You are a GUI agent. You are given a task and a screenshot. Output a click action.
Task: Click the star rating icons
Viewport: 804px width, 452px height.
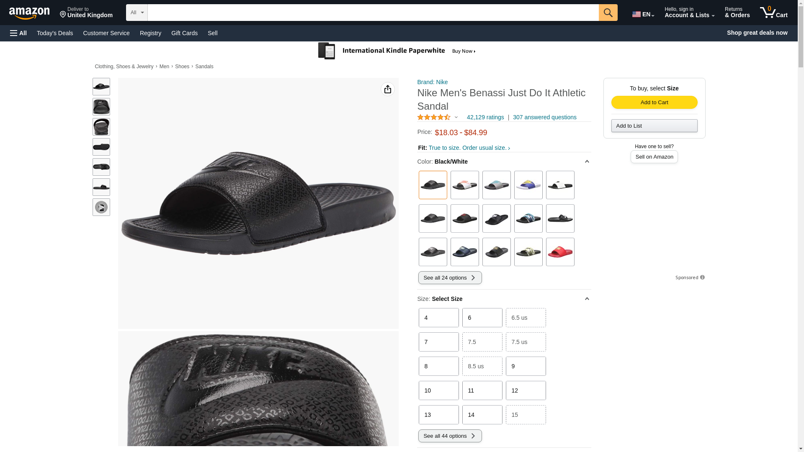click(x=434, y=118)
